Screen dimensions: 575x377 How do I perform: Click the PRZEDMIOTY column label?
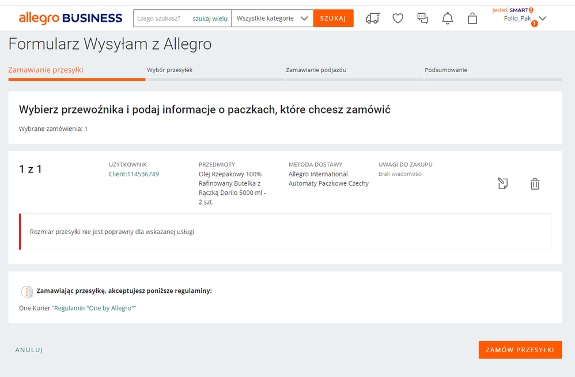[217, 165]
